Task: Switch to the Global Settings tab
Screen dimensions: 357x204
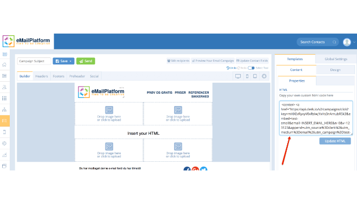Action: point(336,59)
